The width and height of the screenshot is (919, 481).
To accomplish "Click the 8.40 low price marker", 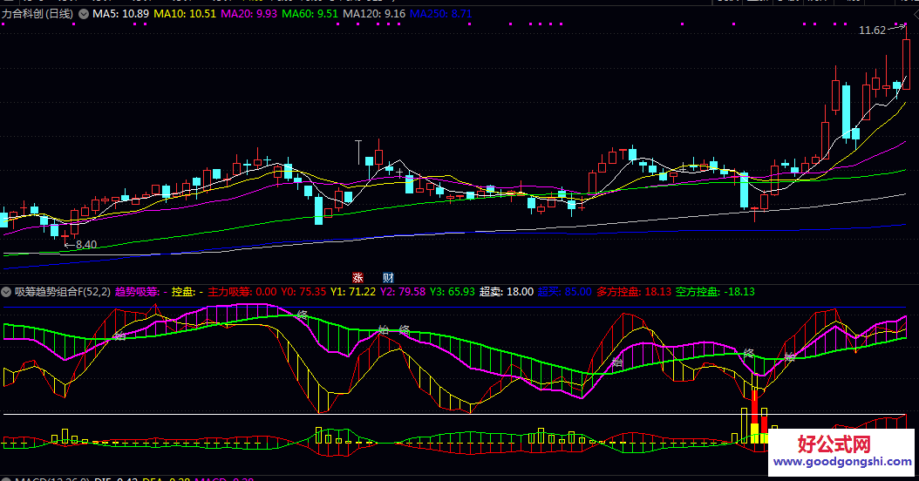I will [85, 245].
